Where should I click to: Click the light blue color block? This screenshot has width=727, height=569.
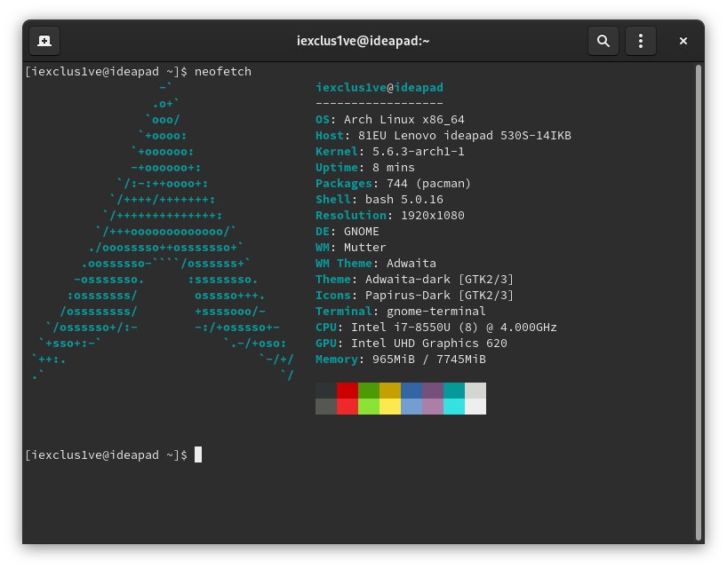[x=411, y=407]
